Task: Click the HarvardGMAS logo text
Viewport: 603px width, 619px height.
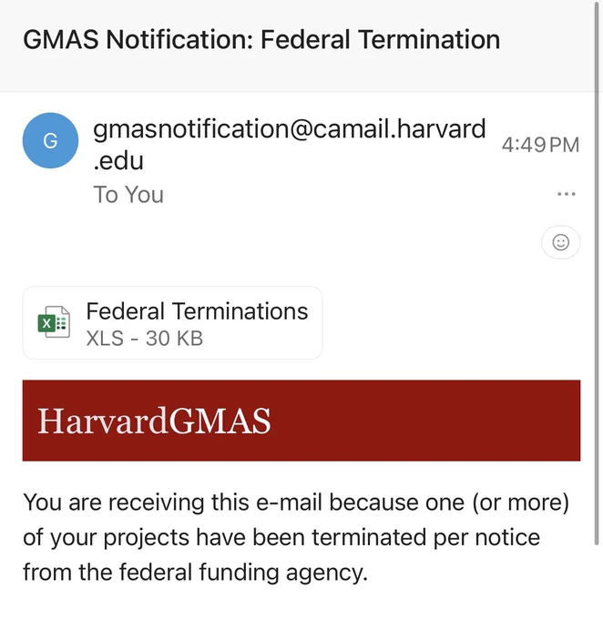Action: (x=154, y=421)
